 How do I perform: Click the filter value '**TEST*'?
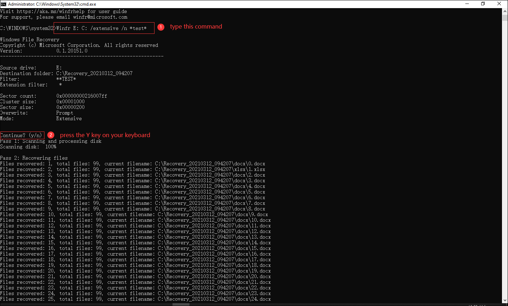[x=66, y=79]
